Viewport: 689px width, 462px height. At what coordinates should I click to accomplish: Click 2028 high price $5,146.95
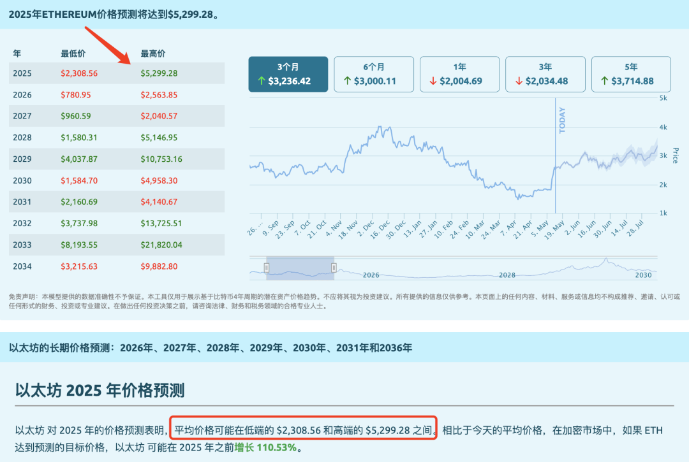point(159,138)
